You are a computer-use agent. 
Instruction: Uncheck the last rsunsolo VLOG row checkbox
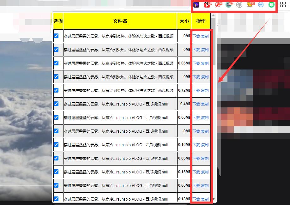pyautogui.click(x=57, y=199)
